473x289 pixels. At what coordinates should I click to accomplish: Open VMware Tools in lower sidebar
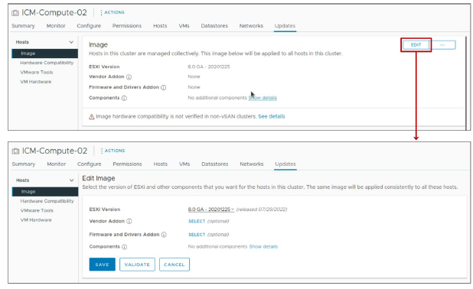coord(37,211)
